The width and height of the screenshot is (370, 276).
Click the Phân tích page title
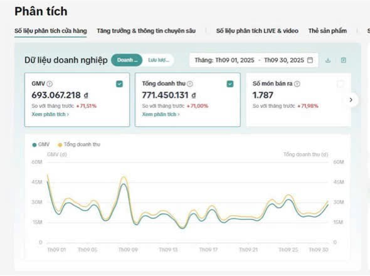(x=41, y=11)
